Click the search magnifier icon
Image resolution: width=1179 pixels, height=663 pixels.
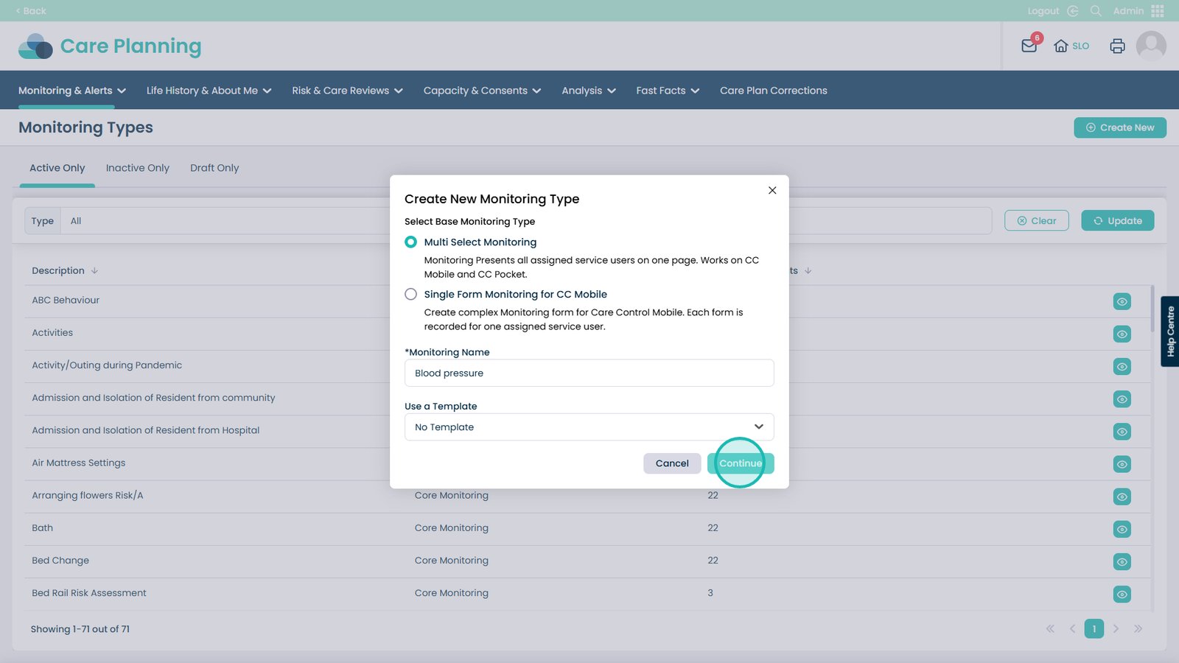coord(1096,11)
